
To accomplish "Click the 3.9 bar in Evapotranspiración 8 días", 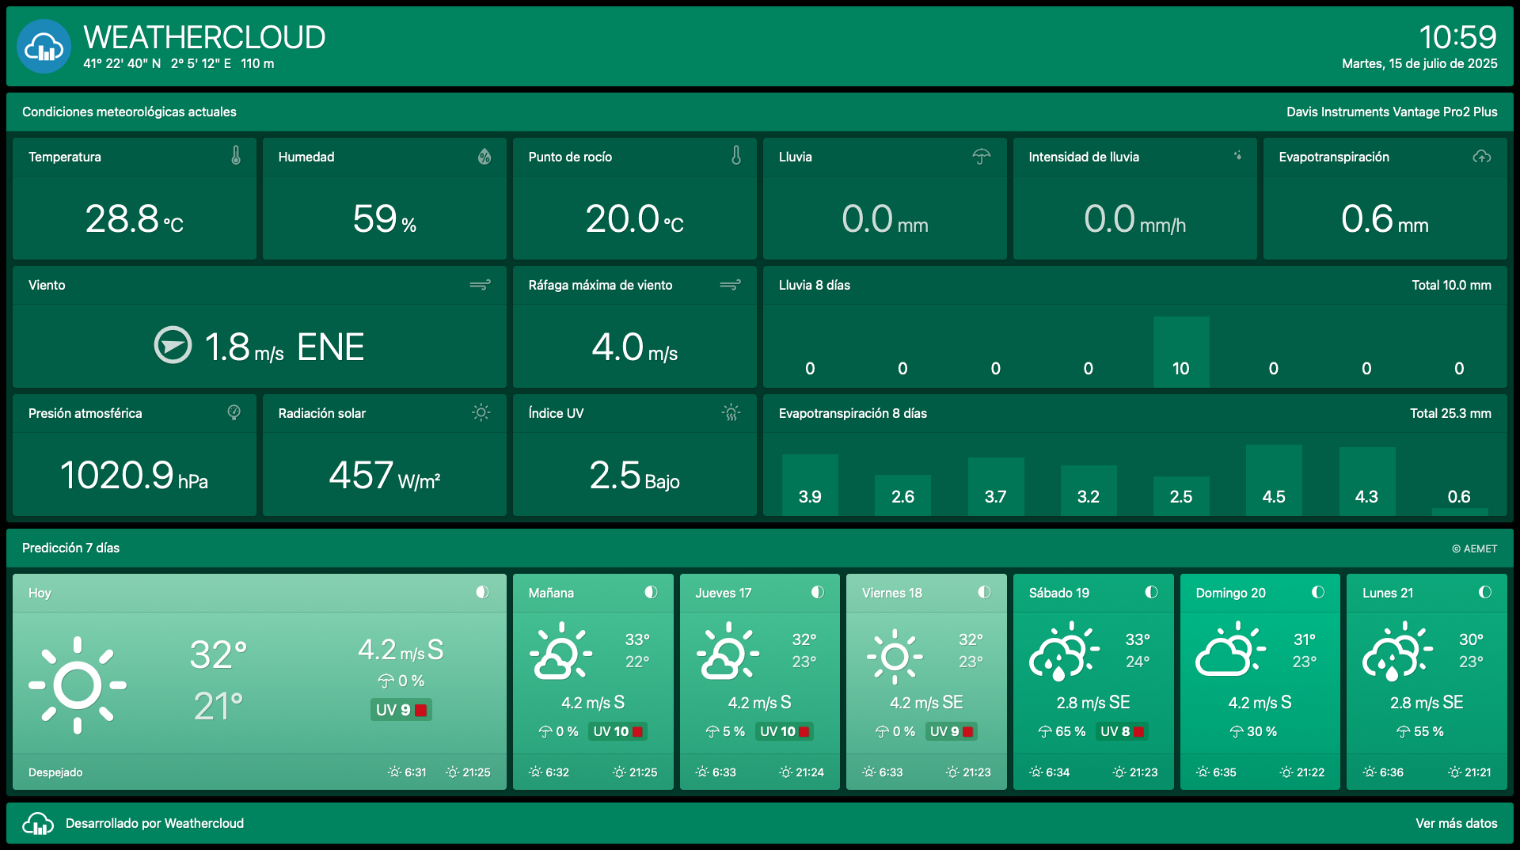I will point(810,484).
